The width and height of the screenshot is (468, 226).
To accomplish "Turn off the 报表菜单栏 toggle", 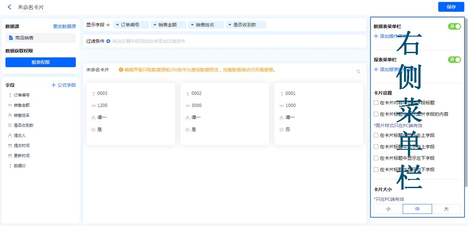I will (455, 60).
